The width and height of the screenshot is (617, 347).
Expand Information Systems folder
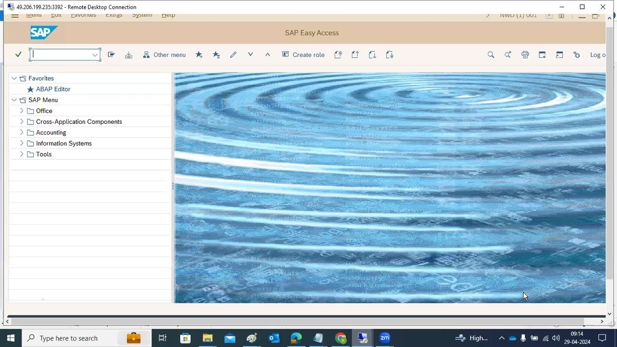tap(22, 143)
